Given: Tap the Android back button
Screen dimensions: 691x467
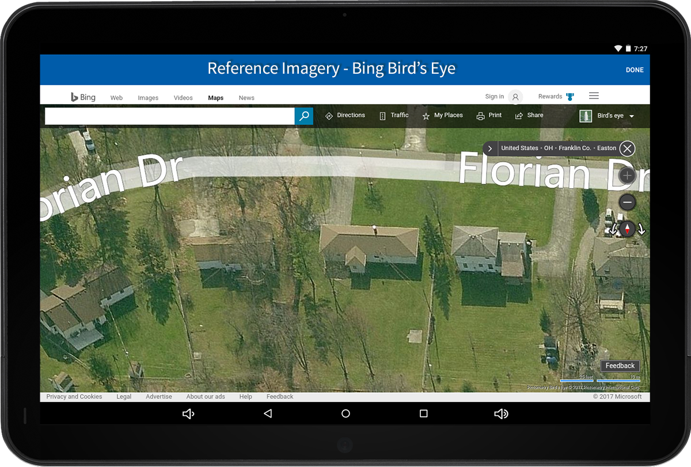Looking at the screenshot, I should click(268, 413).
